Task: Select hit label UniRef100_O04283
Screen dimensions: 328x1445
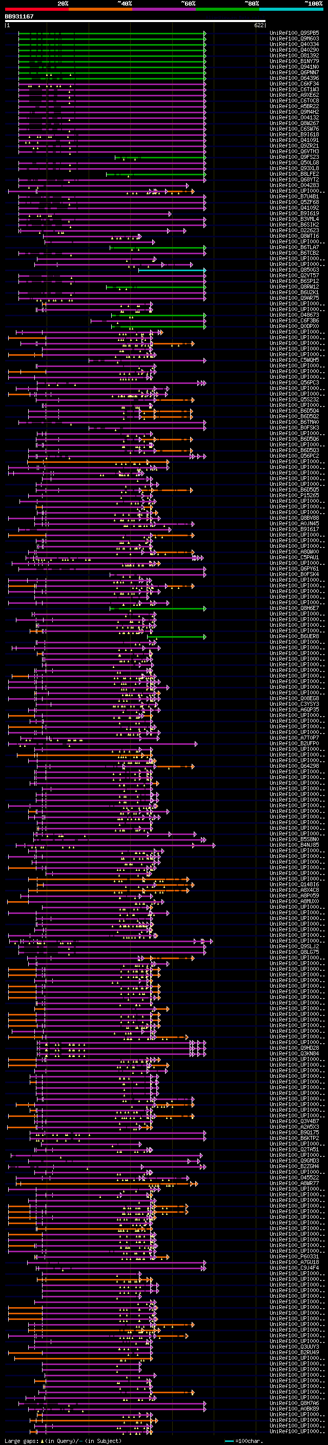Action: 294,185
